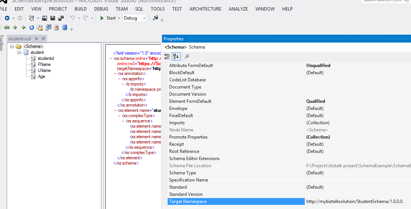Open the Start button dropdown arrow
The height and width of the screenshot is (209, 411).
click(119, 18)
